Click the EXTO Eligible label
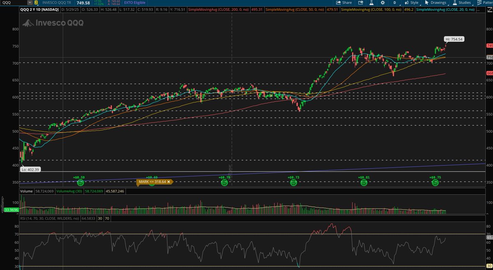The height and width of the screenshot is (270, 493). [134, 2]
